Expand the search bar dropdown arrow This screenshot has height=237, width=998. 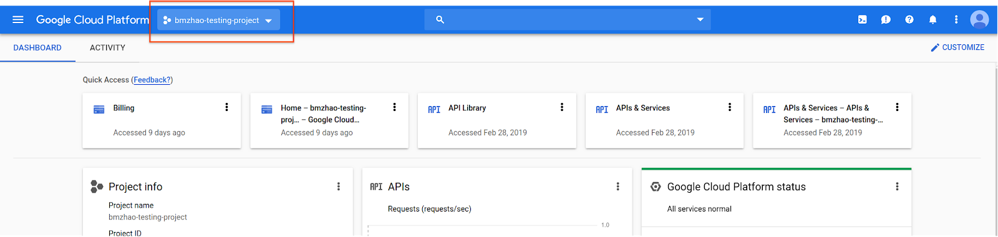point(700,20)
